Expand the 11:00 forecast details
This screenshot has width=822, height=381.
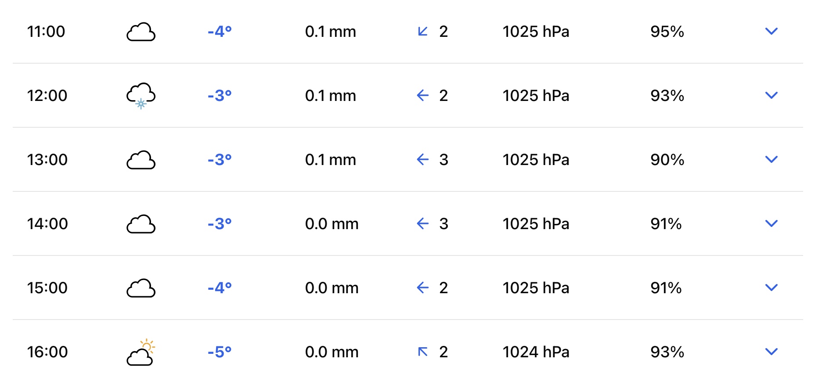(x=771, y=32)
